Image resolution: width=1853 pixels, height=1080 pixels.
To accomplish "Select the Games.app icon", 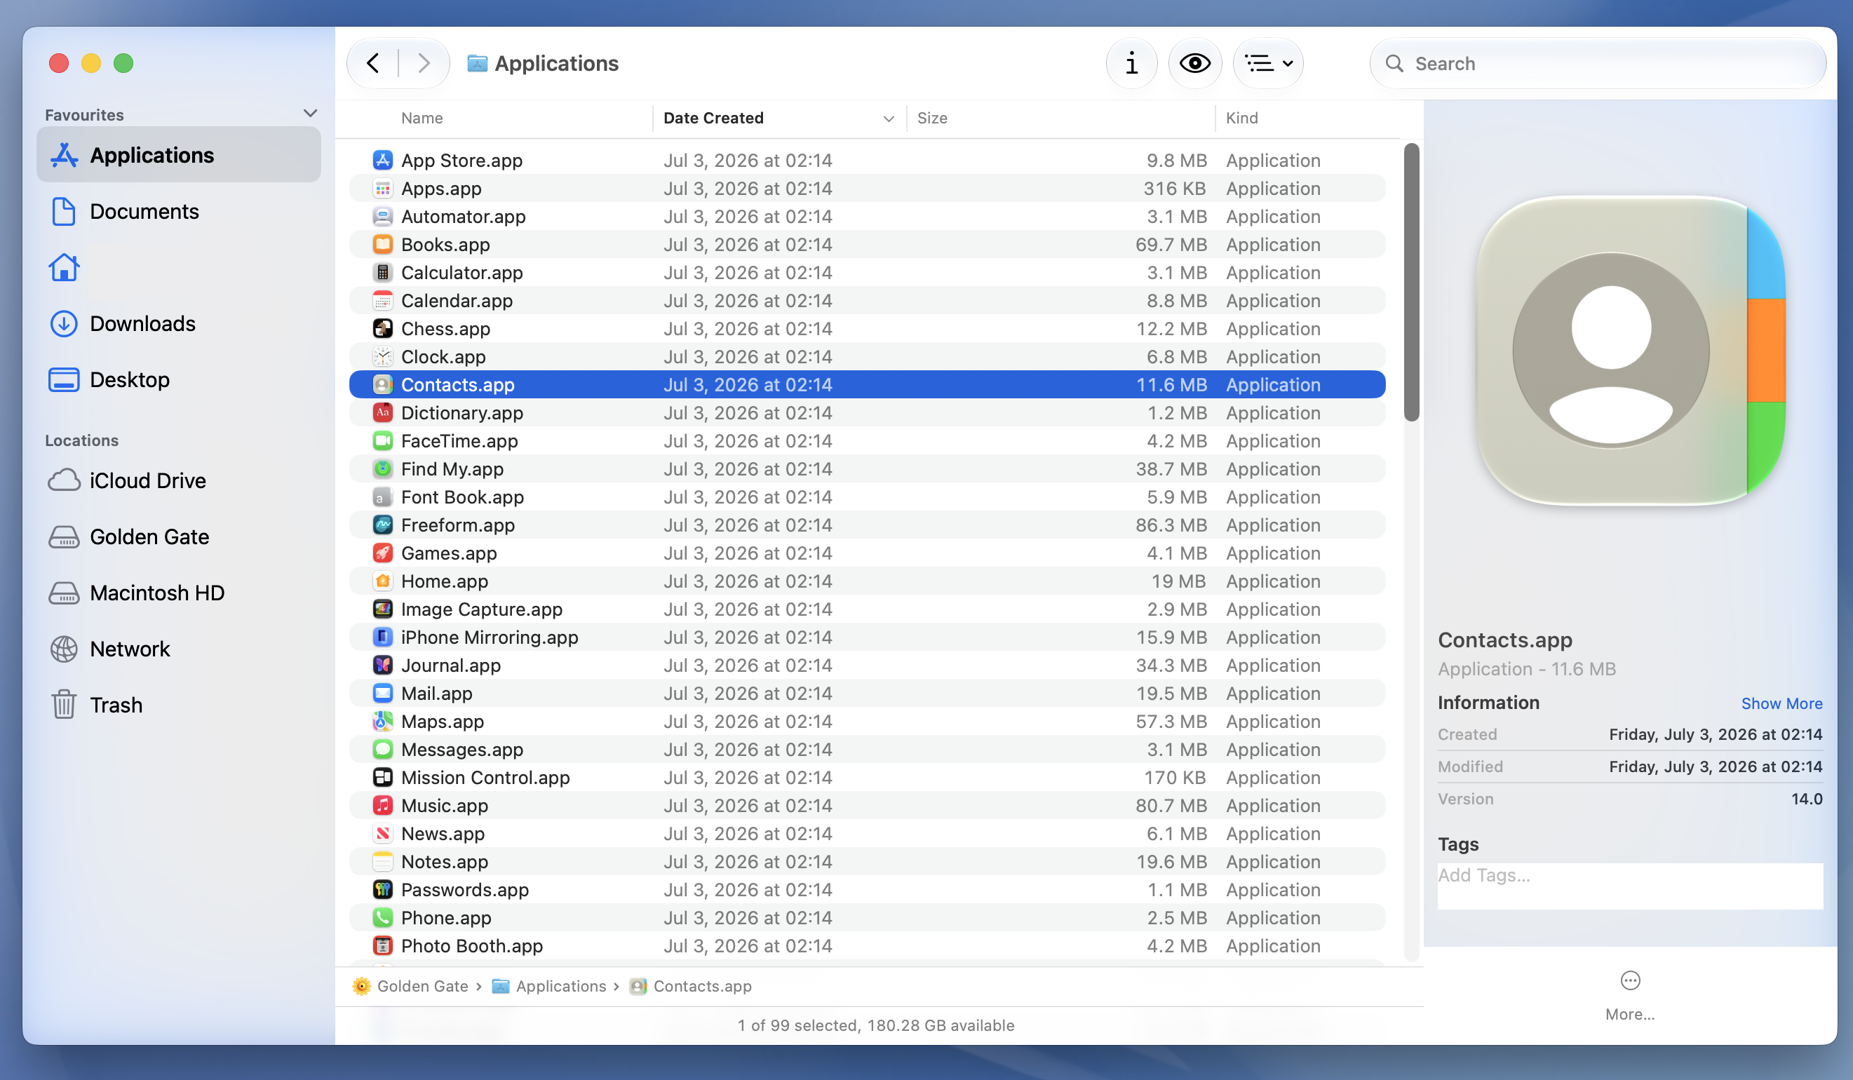I will pos(382,553).
